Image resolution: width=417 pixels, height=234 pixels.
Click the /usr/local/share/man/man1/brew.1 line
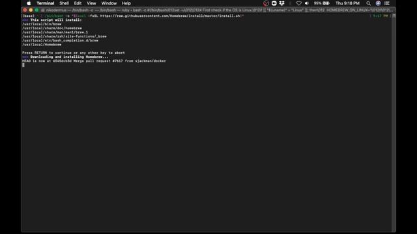tap(55, 32)
